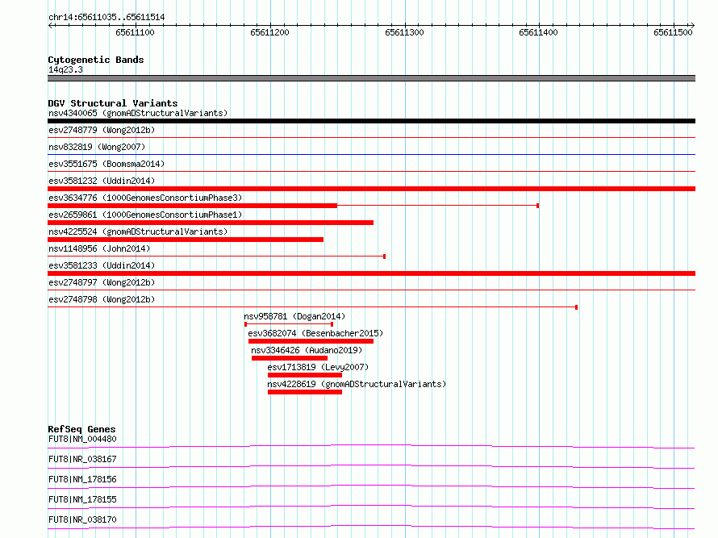718x538 pixels.
Task: Click the 65611400 ruler position label
Action: [x=539, y=32]
